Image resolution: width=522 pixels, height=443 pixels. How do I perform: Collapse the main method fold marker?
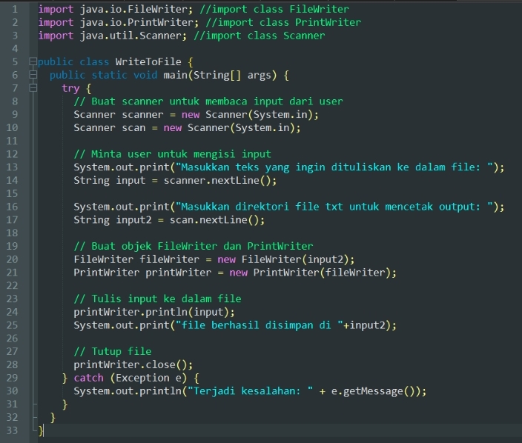coord(32,76)
